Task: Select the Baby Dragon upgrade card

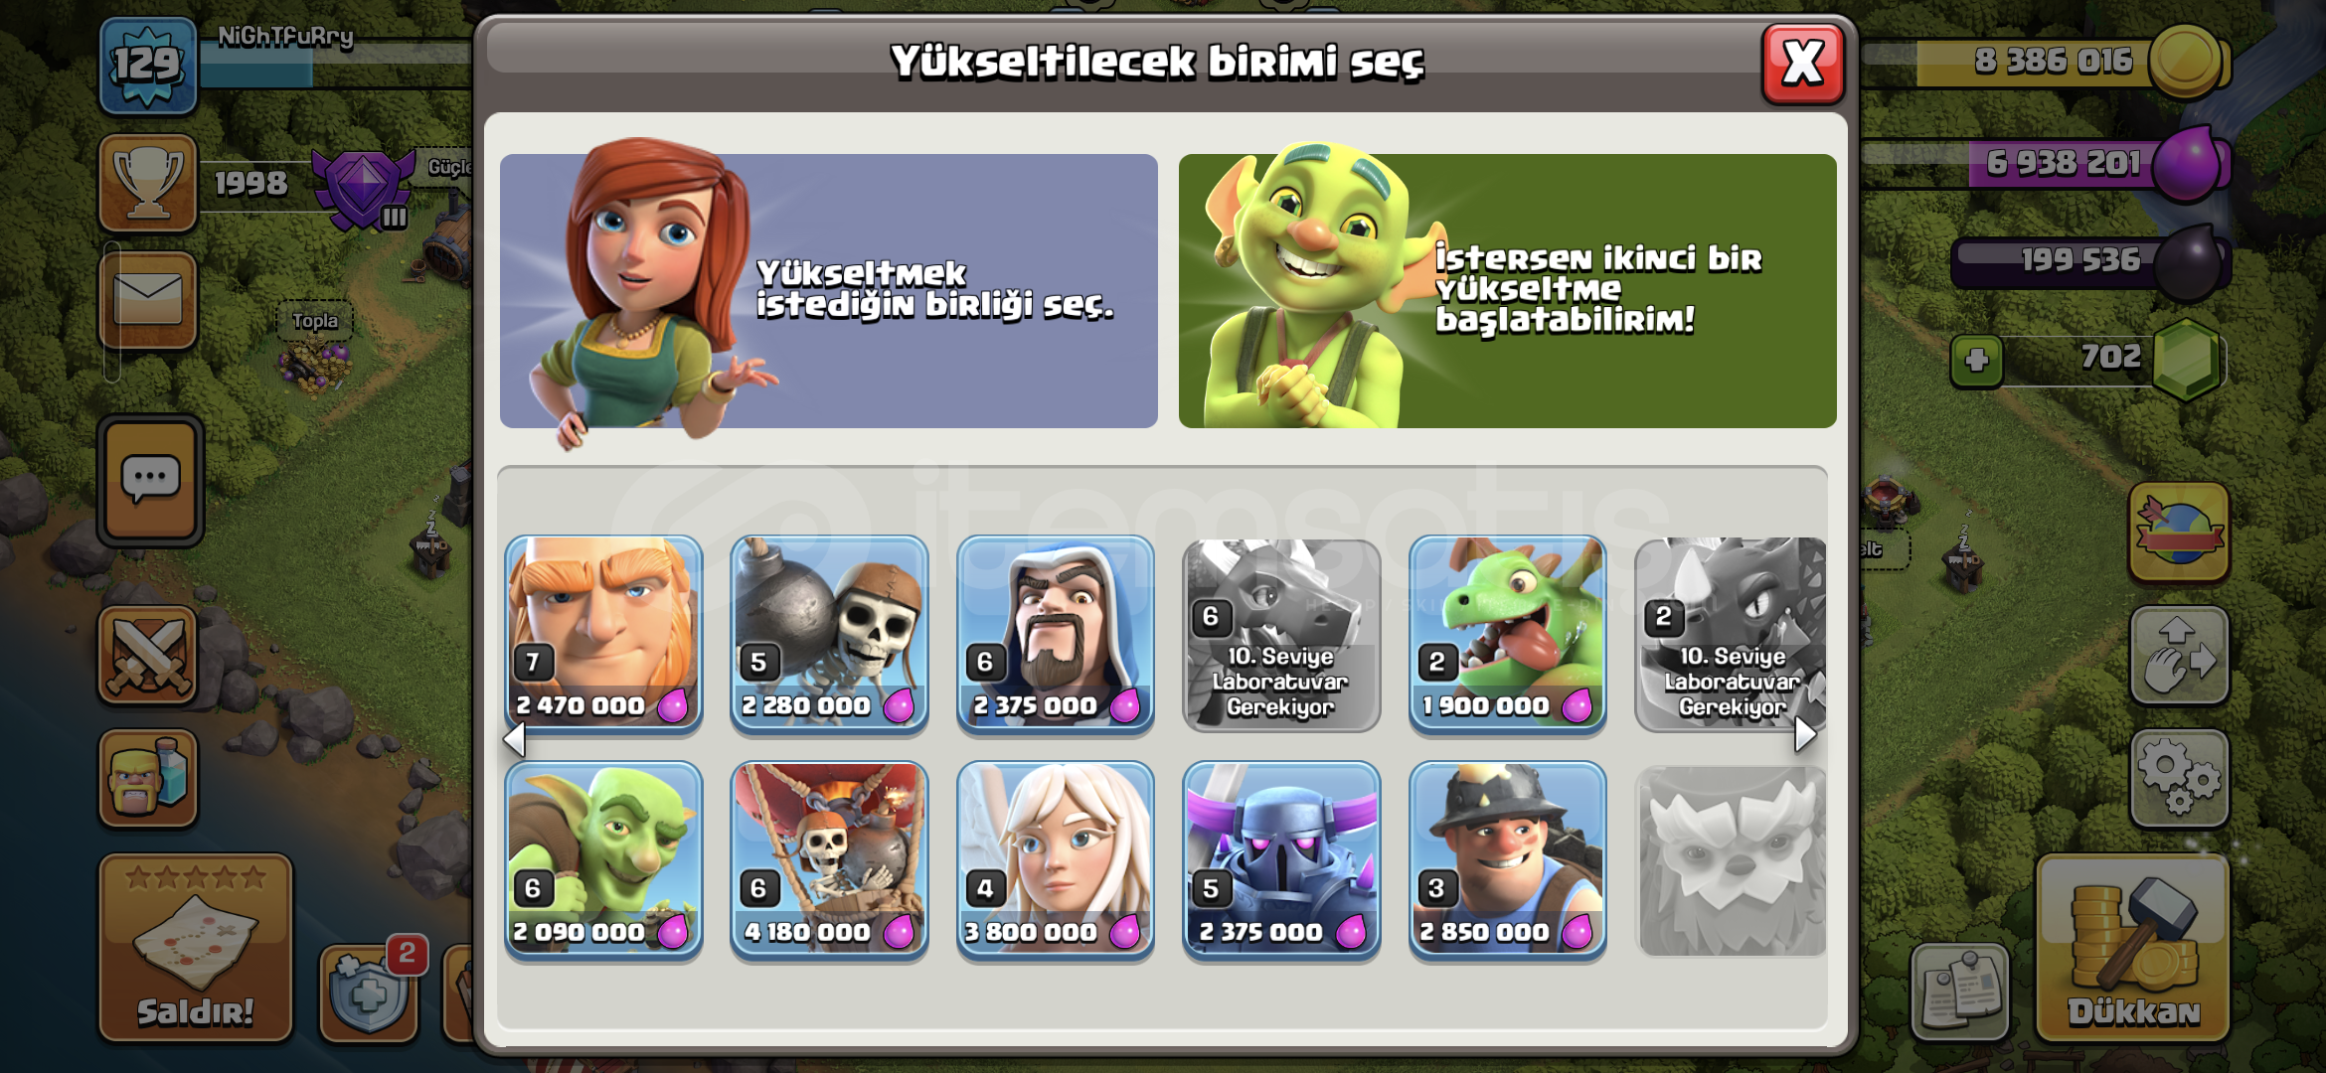Action: (1507, 634)
